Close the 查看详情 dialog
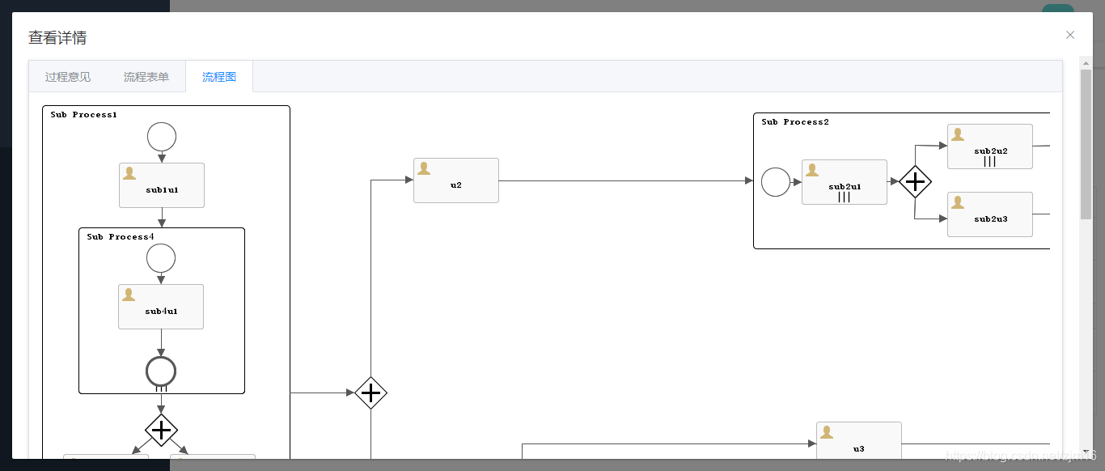This screenshot has width=1105, height=471. 1070,35
